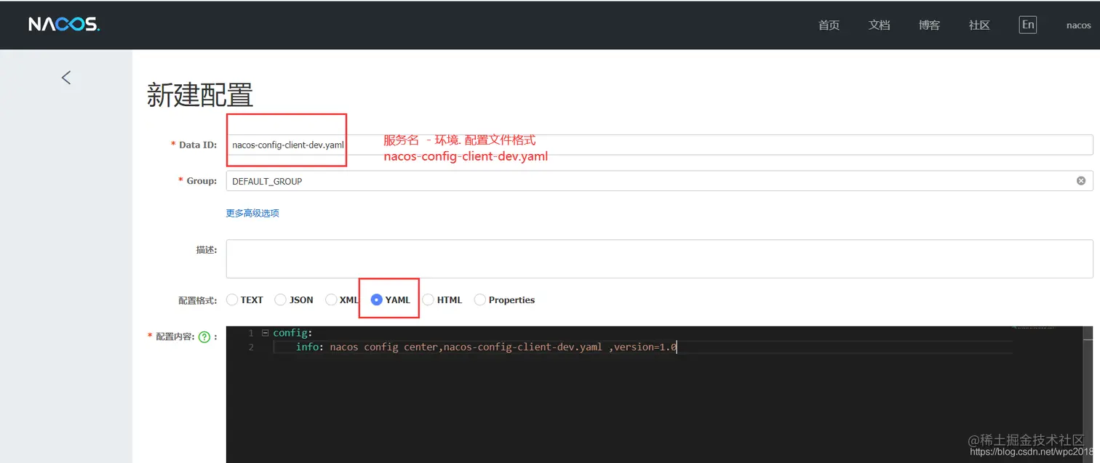This screenshot has width=1100, height=463.
Task: Select the HTML format radio button
Action: [x=429, y=299]
